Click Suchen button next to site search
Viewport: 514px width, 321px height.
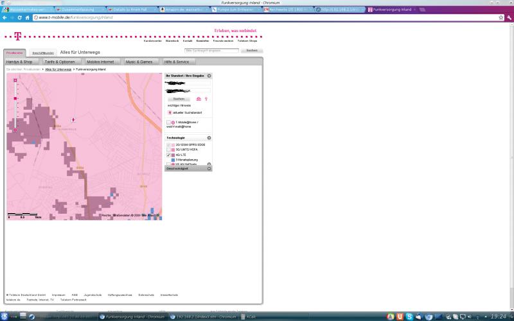click(252, 51)
